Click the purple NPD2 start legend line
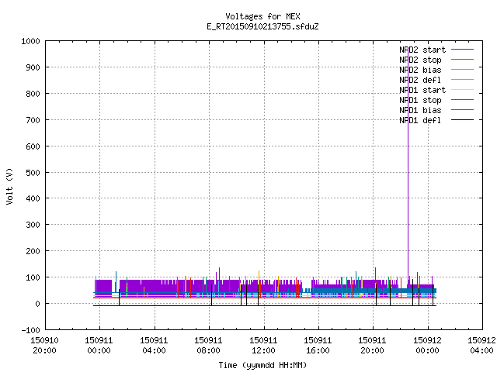The image size is (497, 372). 463,50
